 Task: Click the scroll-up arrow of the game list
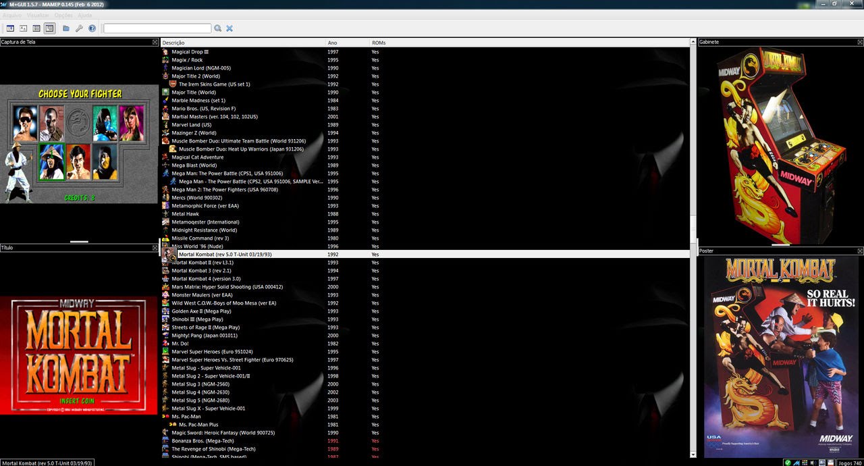tap(693, 43)
